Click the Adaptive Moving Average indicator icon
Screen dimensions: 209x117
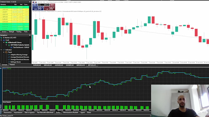point(9,55)
